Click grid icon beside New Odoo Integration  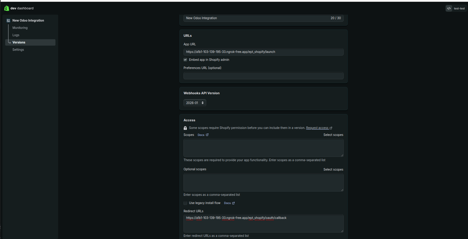tap(8, 20)
